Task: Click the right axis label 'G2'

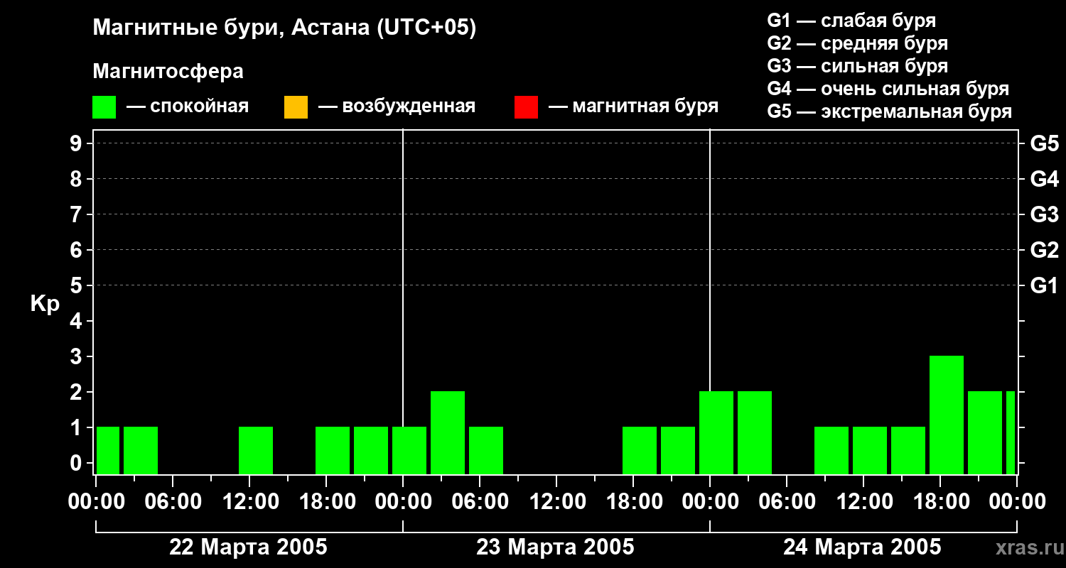Action: coord(1045,250)
